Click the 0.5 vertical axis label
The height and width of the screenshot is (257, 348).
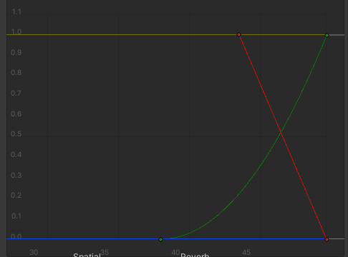tap(16, 133)
